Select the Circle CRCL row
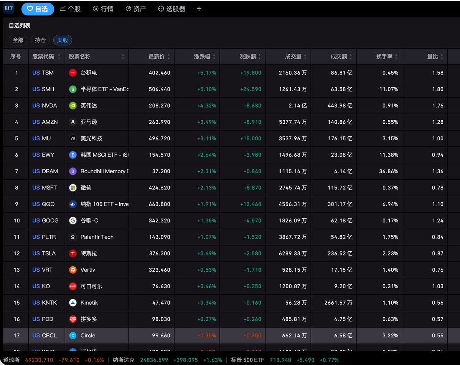The image size is (460, 365). point(225,335)
